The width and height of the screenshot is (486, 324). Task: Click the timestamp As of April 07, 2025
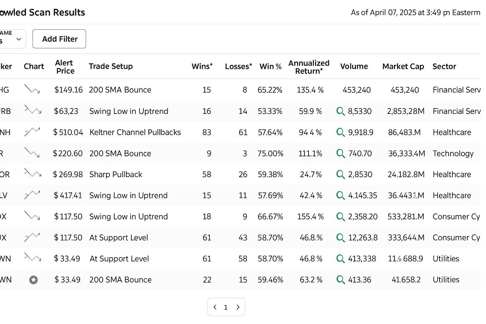point(416,12)
